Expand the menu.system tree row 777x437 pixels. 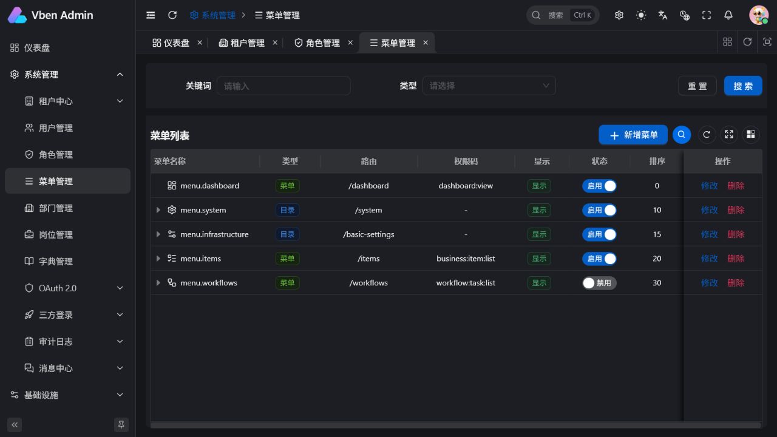(x=158, y=210)
